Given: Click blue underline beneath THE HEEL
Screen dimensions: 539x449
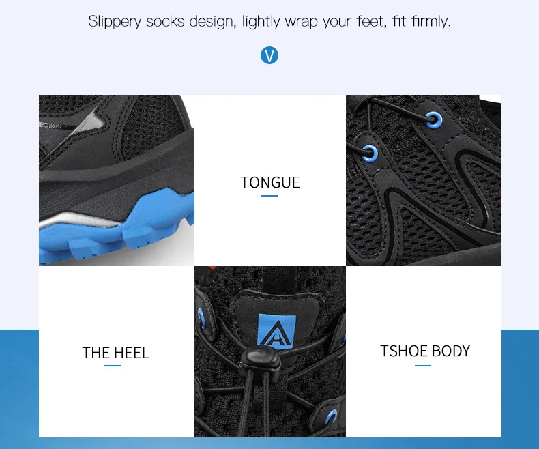Looking at the screenshot, I should tap(113, 366).
